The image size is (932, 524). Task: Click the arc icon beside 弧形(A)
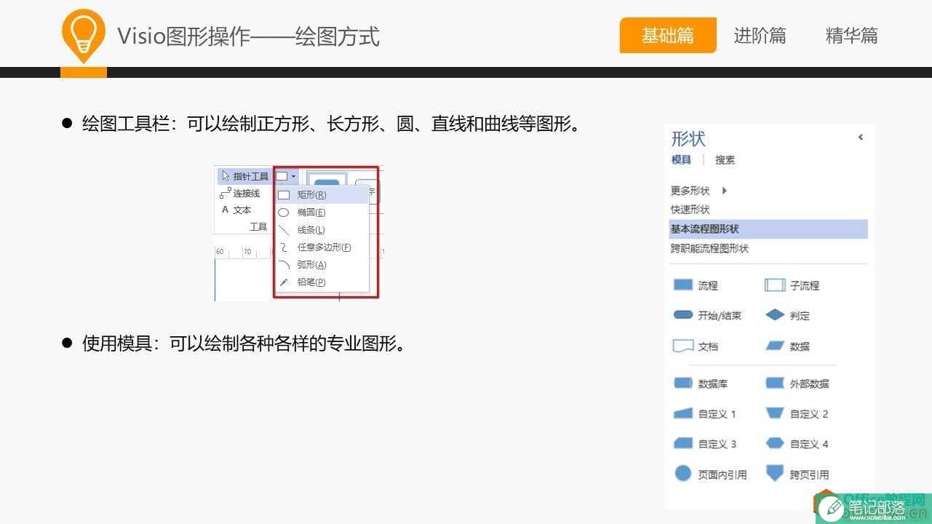tap(284, 265)
